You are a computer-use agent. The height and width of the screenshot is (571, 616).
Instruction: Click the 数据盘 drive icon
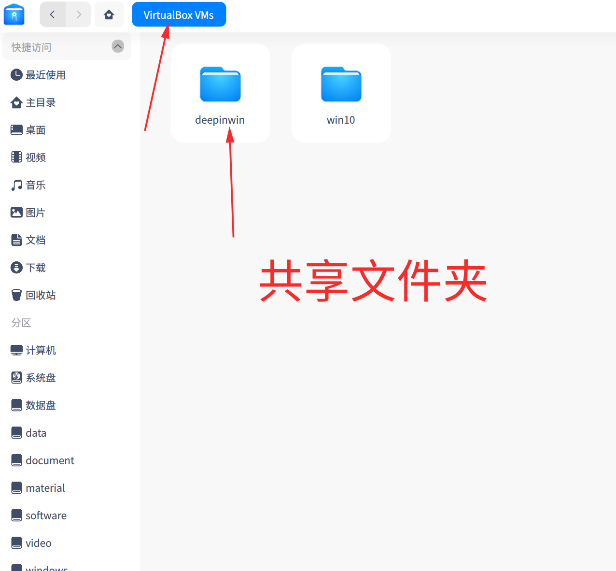[16, 405]
